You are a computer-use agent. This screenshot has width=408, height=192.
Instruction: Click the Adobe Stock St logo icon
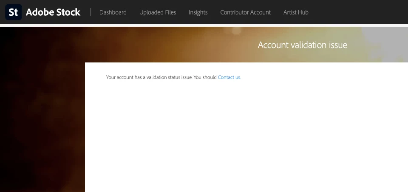point(14,12)
